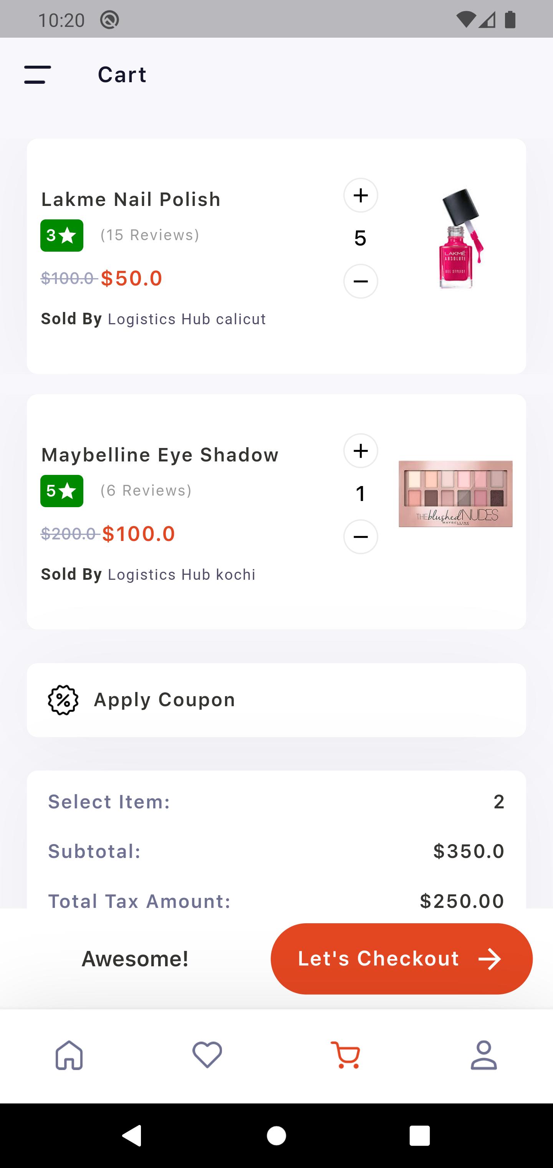Go to the Home tab

(70, 1055)
